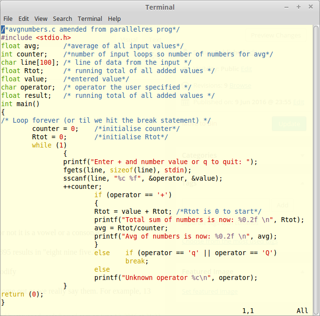Image resolution: width=320 pixels, height=316 pixels.
Task: Open the View menu
Action: point(41,19)
